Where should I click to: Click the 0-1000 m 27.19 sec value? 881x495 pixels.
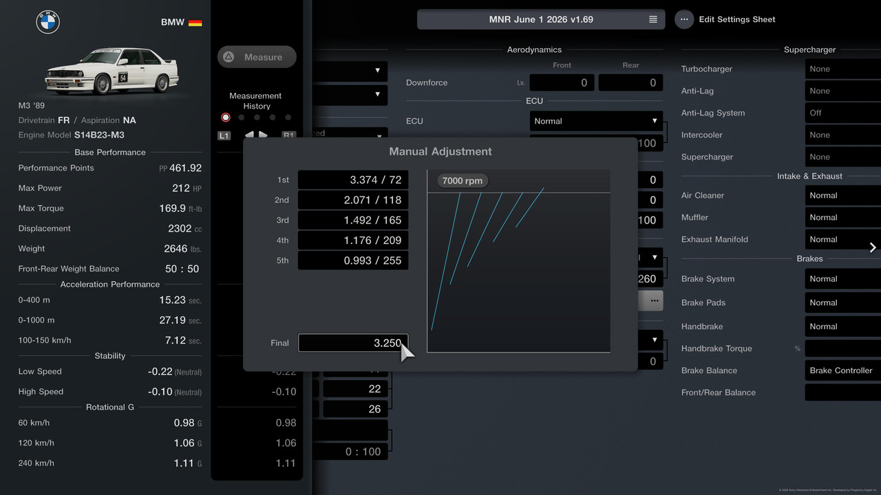[x=180, y=320]
